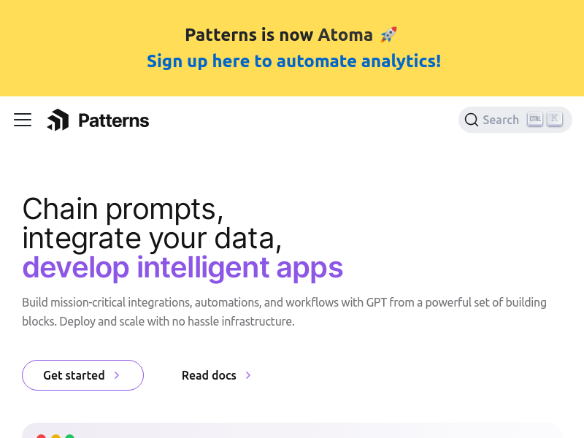The height and width of the screenshot is (438, 584).
Task: Click the K keyboard shortcut badge
Action: pos(555,120)
